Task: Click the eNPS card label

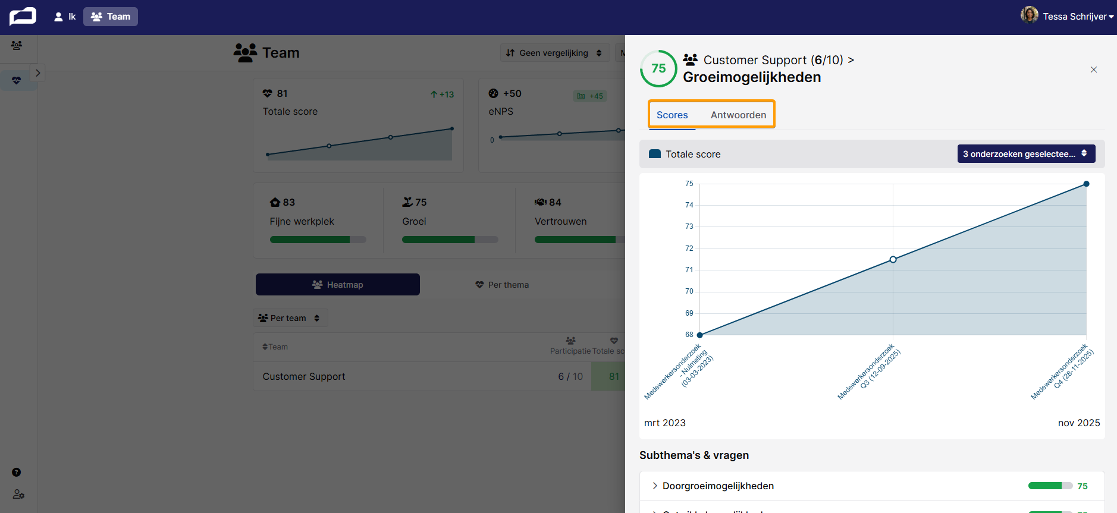Action: (501, 111)
